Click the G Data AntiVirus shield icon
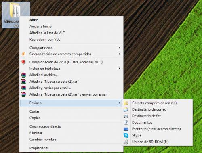The image size is (202, 153). tap(23, 62)
